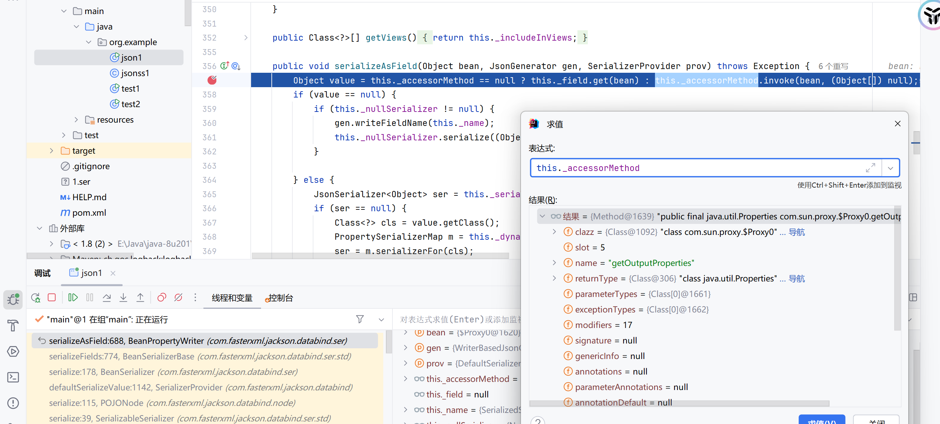940x424 pixels.
Task: Mute breakpoints in debug toolbar
Action: point(178,298)
